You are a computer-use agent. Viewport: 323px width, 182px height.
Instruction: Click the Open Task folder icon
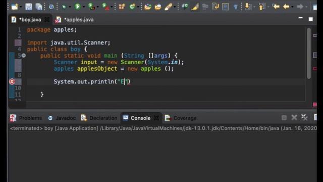[158, 7]
